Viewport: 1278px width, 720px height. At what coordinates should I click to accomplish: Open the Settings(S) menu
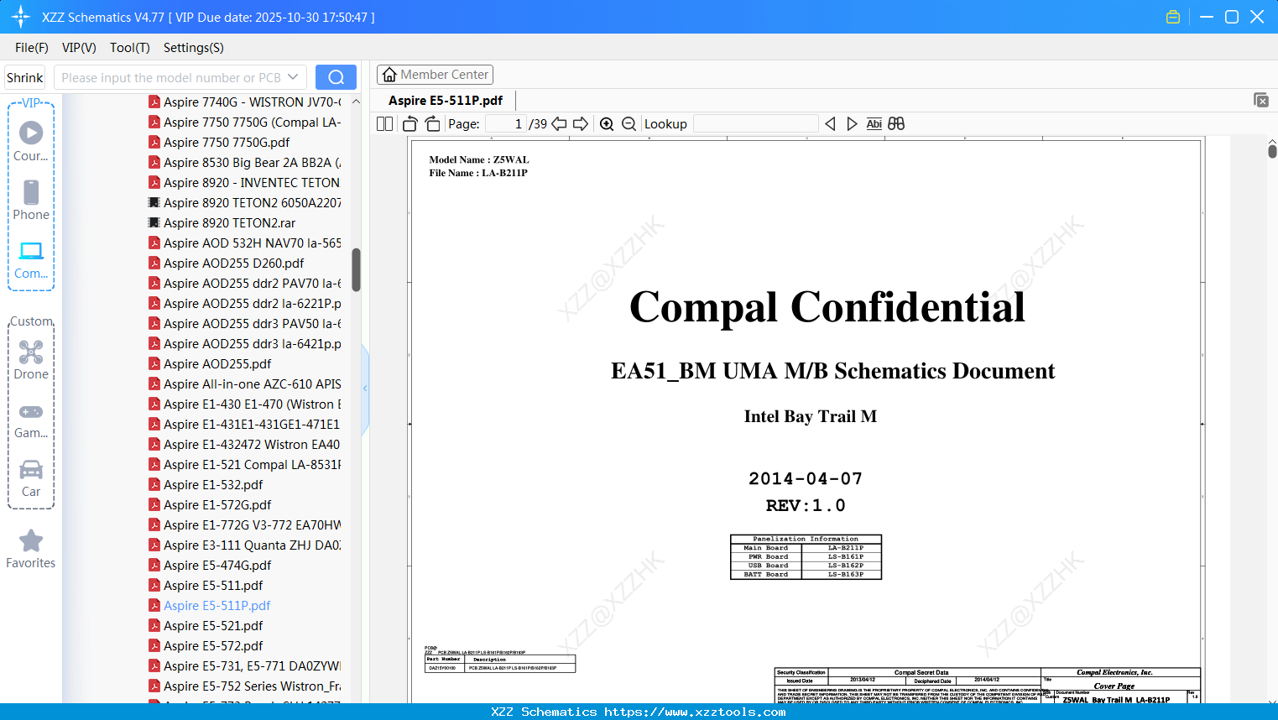click(194, 48)
